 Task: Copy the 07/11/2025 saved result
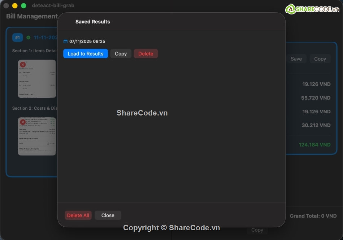tap(121, 53)
